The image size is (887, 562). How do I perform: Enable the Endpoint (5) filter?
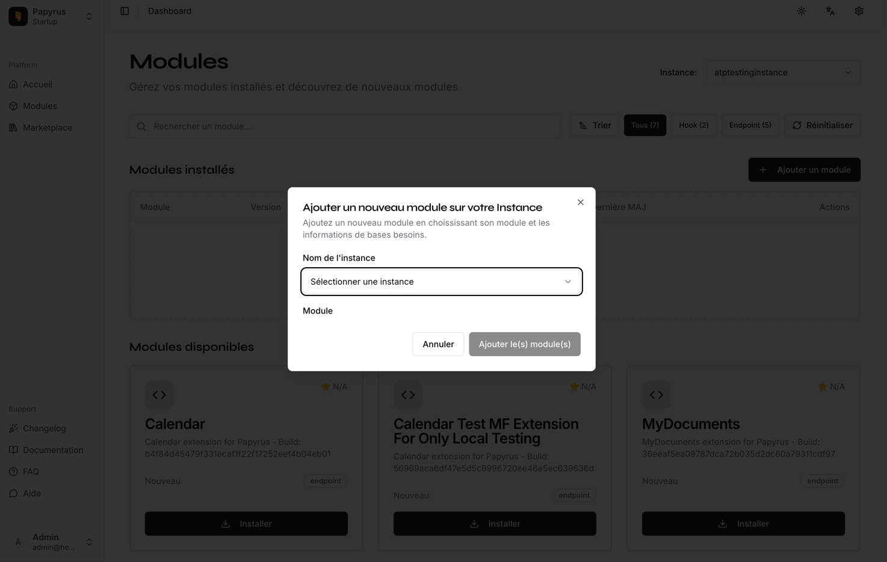pyautogui.click(x=750, y=125)
